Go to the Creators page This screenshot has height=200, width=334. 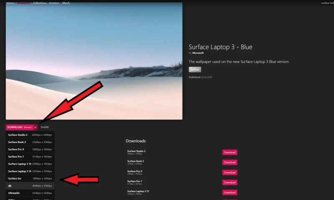pyautogui.click(x=54, y=3)
